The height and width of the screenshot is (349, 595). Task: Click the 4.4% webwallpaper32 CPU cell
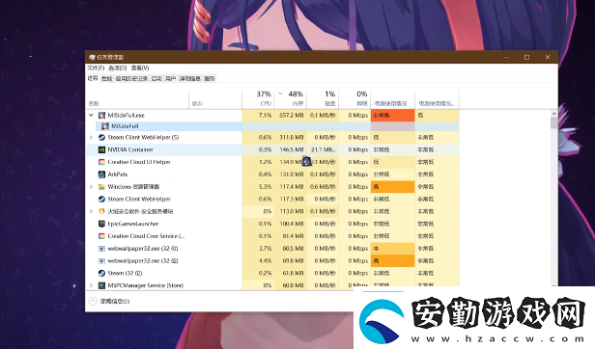[x=258, y=260]
